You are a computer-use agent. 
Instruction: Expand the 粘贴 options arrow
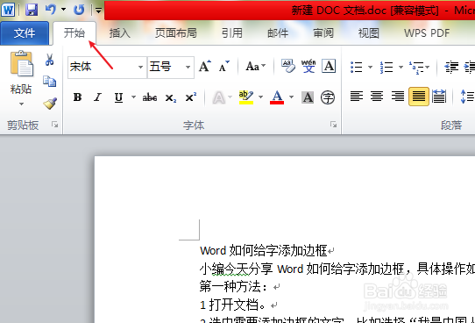coord(21,104)
